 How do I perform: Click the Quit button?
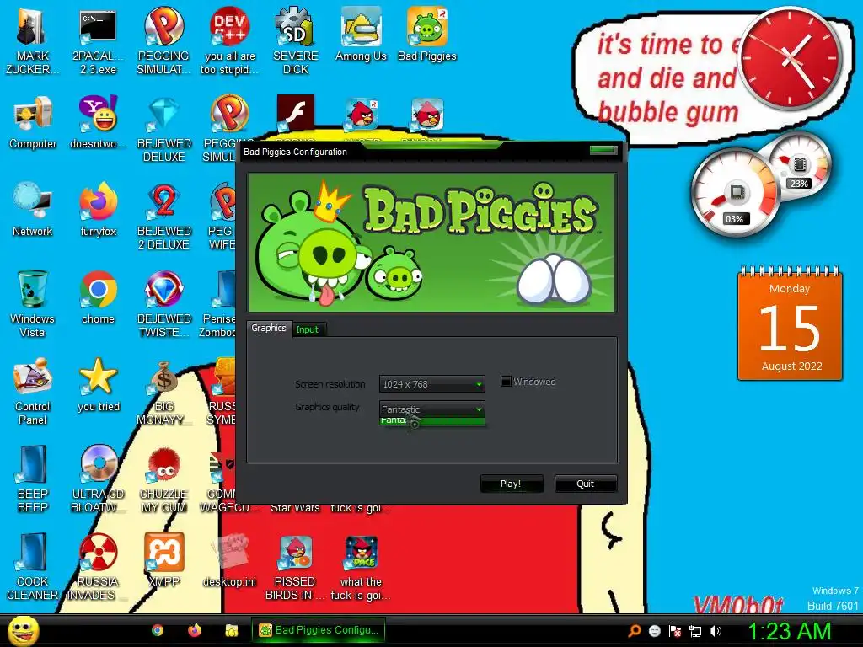click(585, 484)
